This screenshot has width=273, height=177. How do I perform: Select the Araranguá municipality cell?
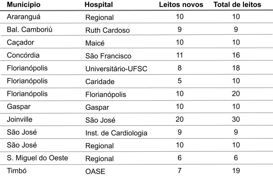pos(24,17)
